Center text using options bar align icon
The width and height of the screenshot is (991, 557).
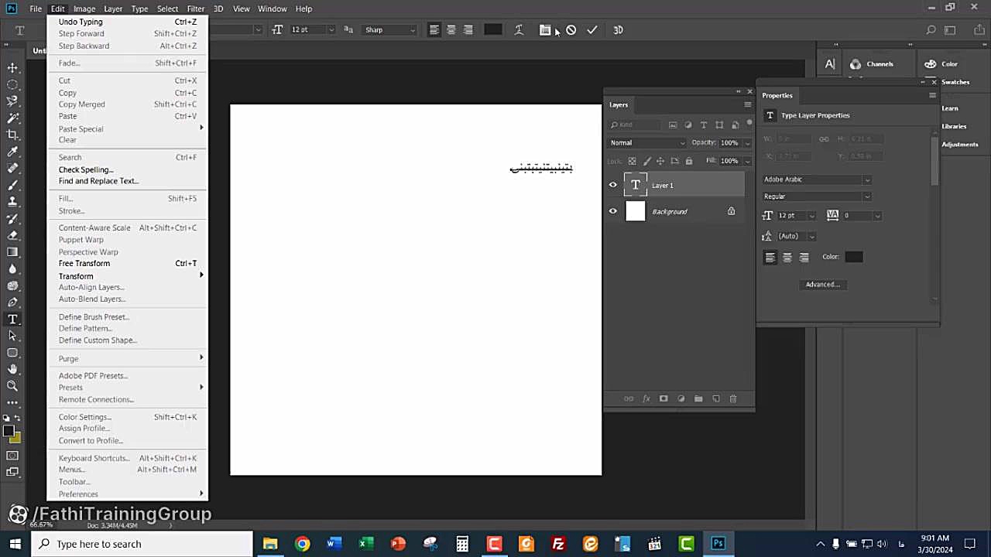point(451,30)
